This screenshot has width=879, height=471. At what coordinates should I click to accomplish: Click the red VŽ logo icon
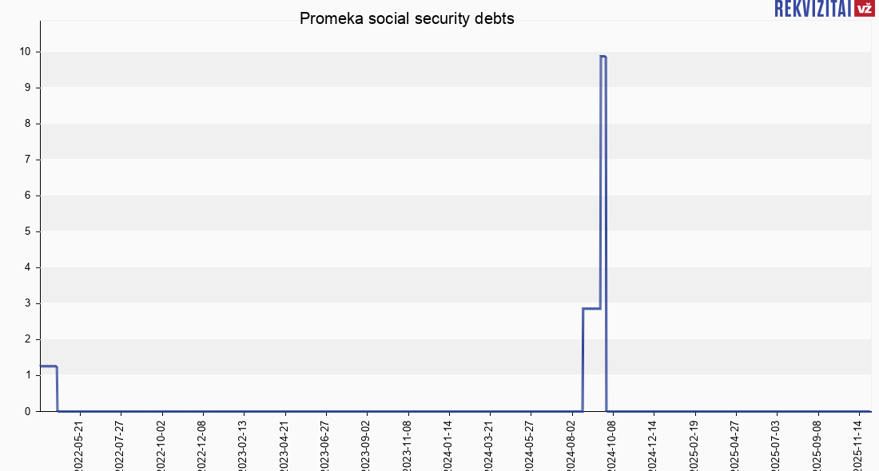(864, 9)
